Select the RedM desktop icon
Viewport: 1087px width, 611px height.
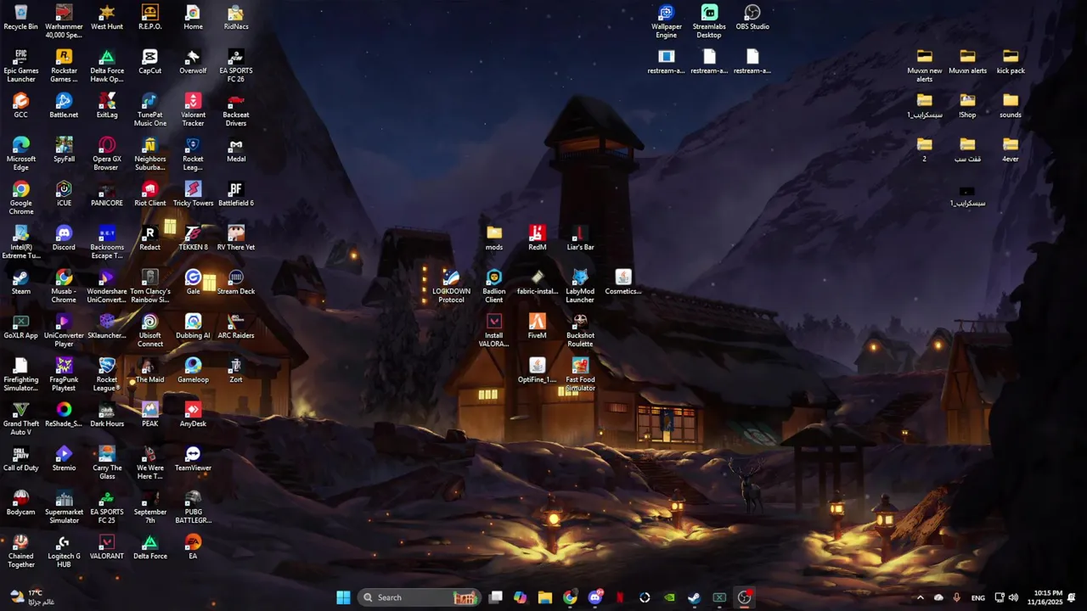(x=537, y=238)
